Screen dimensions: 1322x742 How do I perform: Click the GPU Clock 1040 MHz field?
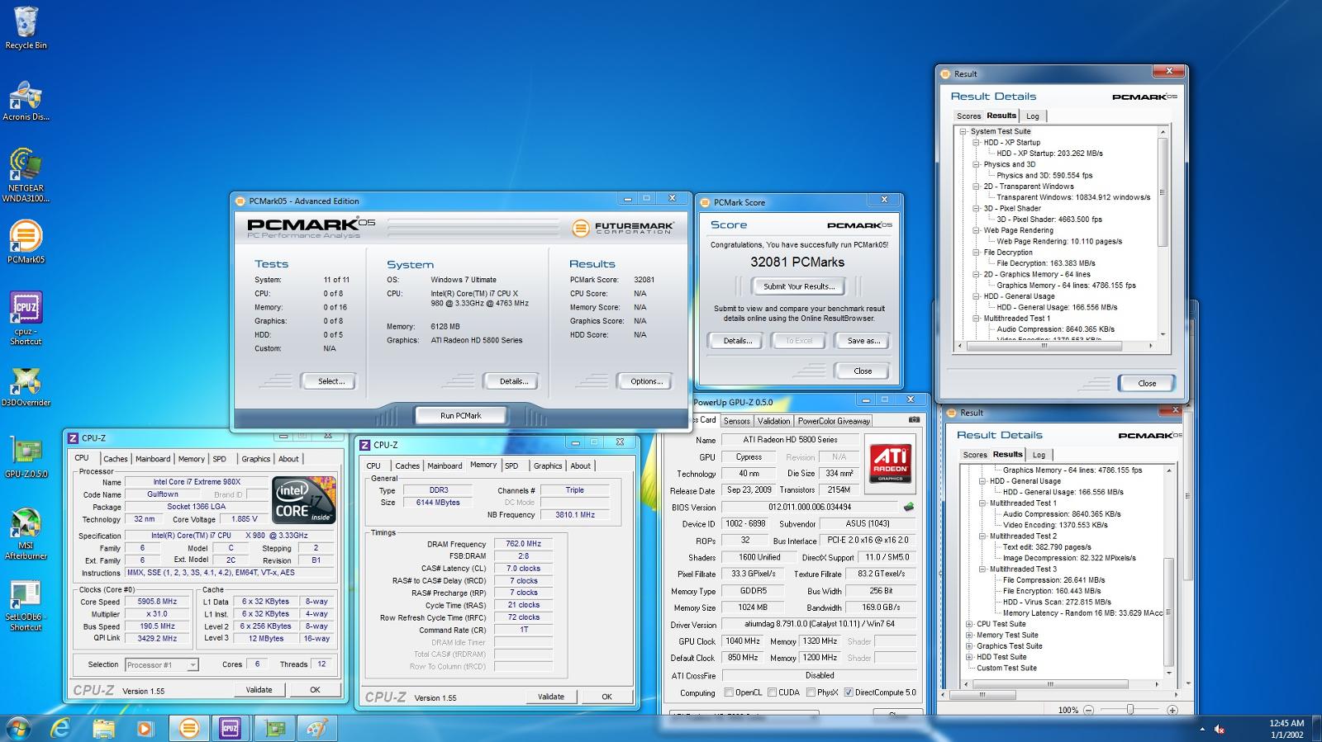(x=741, y=641)
